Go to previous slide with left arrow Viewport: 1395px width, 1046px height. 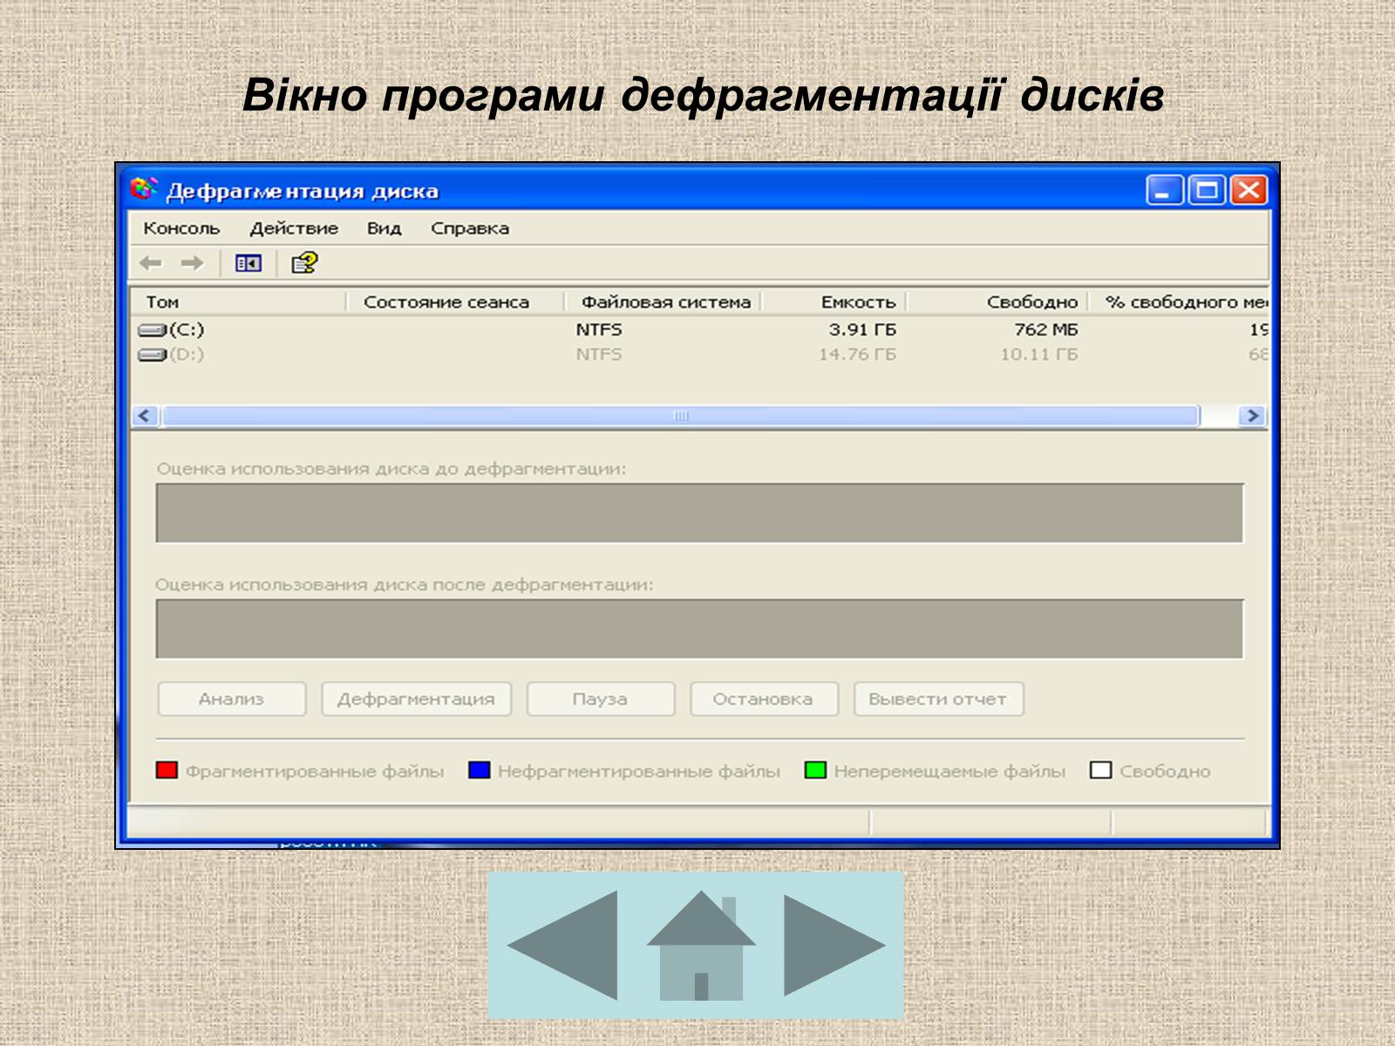pyautogui.click(x=562, y=945)
